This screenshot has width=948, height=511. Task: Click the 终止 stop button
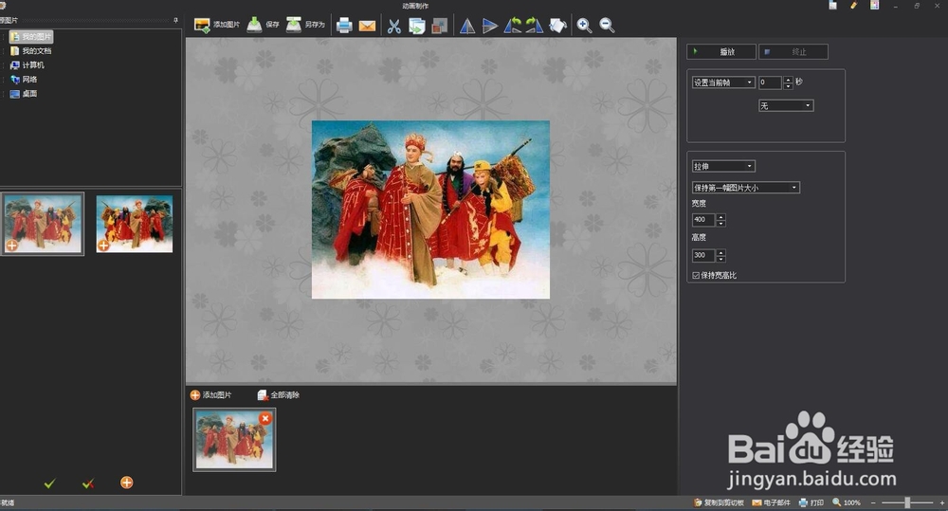tap(793, 52)
